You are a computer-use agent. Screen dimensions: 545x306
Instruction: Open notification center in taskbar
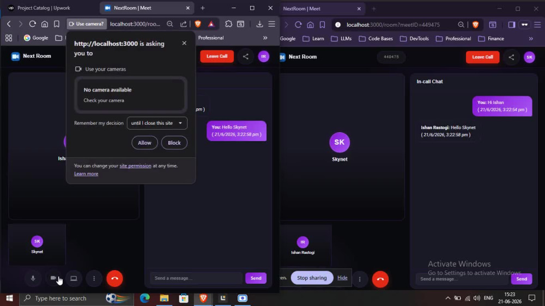coord(532,298)
